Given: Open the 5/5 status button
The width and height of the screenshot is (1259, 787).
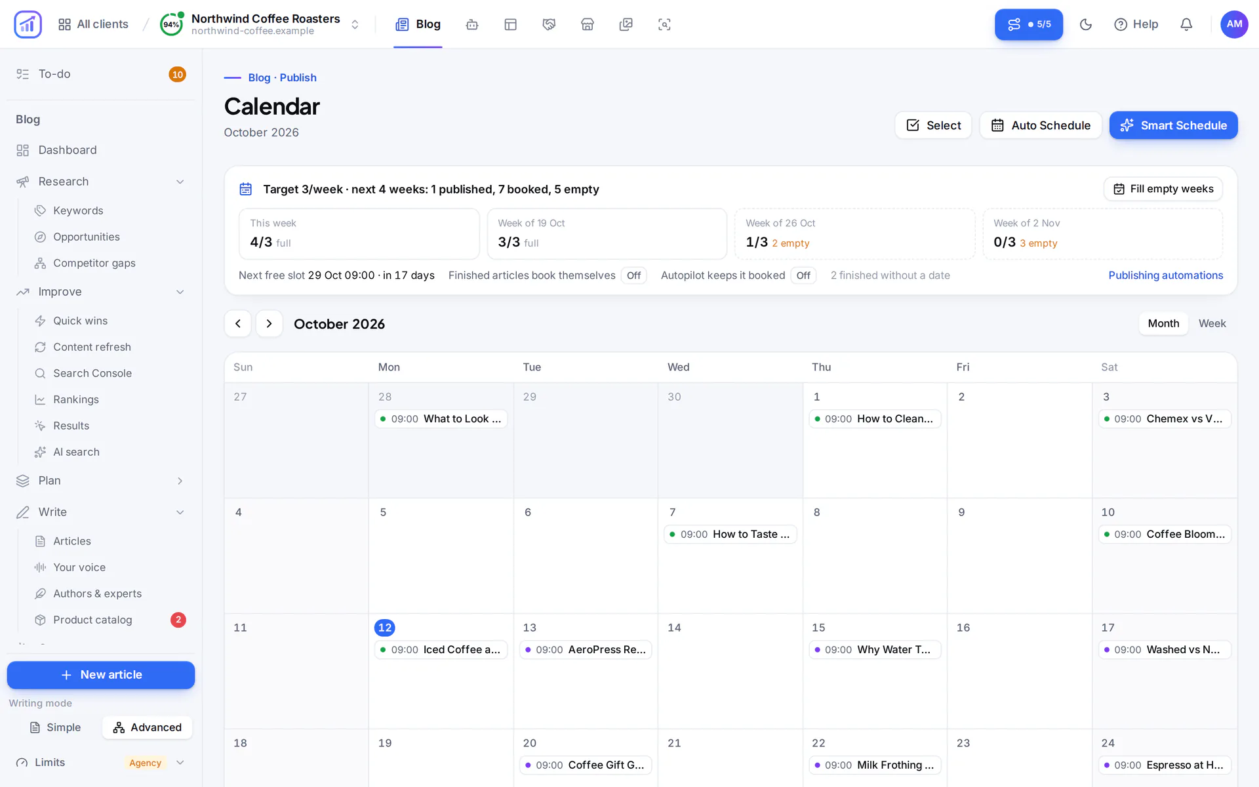Looking at the screenshot, I should pos(1029,24).
